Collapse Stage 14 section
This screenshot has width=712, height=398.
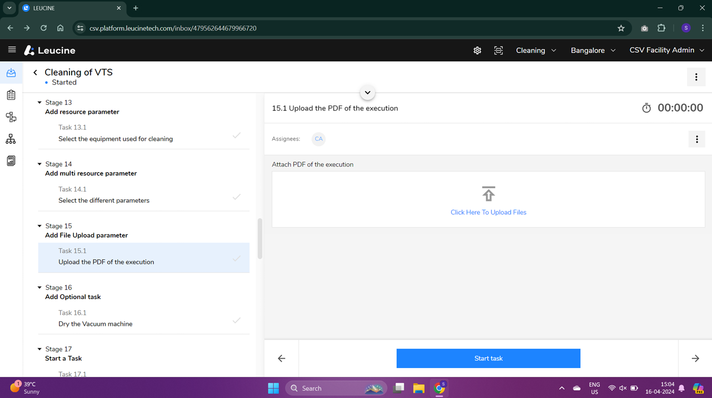[39, 164]
